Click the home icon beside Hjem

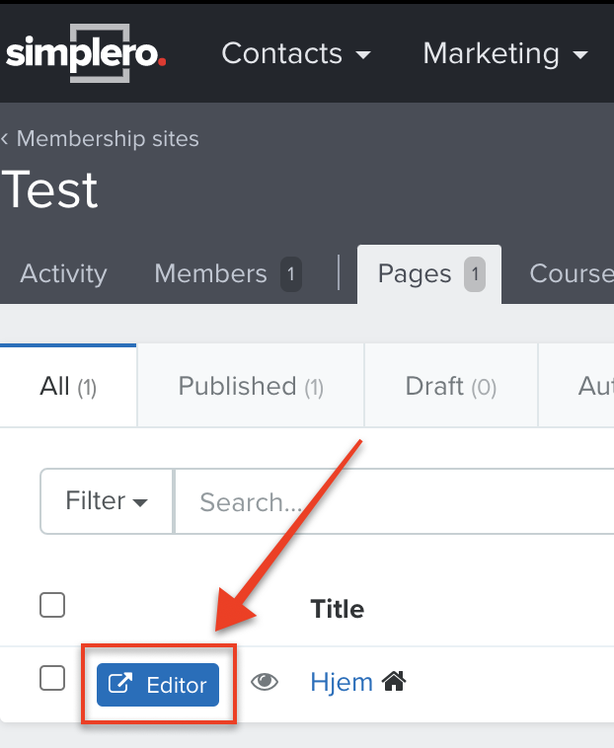pyautogui.click(x=394, y=681)
